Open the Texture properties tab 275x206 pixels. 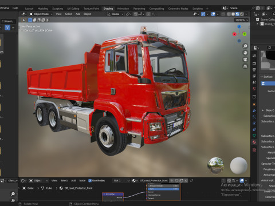[x=254, y=150]
